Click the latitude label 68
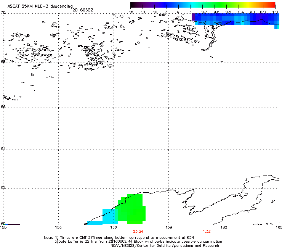Viewport: 282px width, 248px height. point(3,61)
